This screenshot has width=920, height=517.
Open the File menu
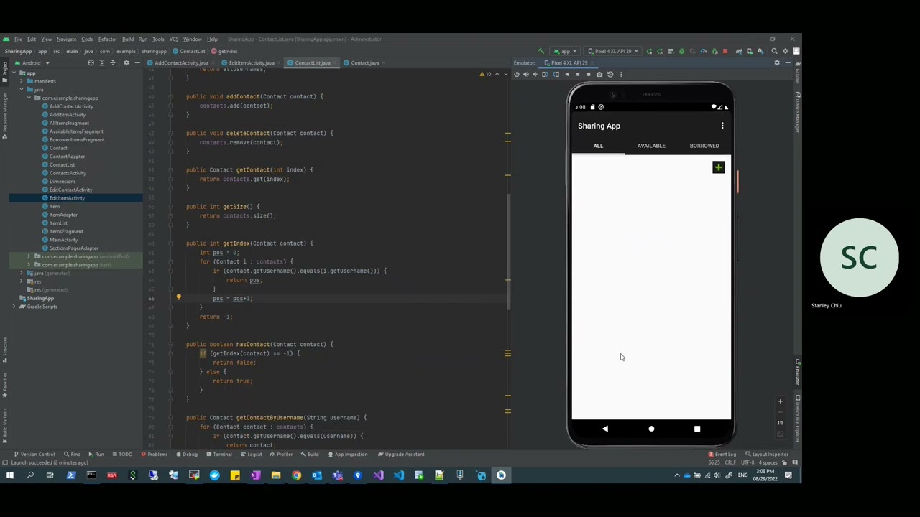point(18,39)
